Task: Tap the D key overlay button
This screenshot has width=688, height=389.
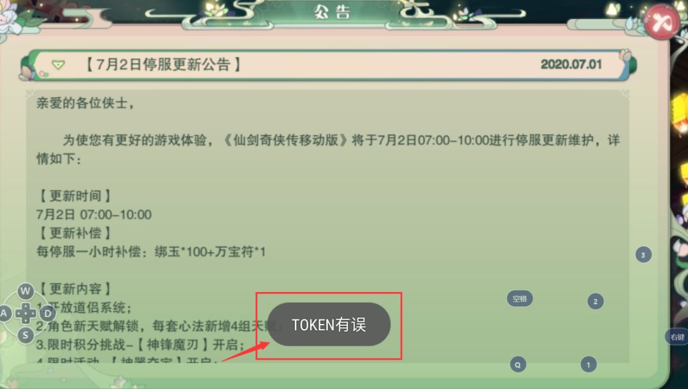Action: (x=47, y=314)
